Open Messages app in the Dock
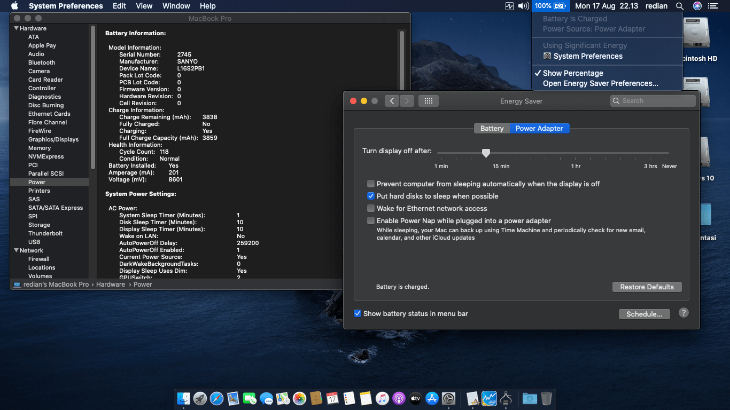Image resolution: width=730 pixels, height=410 pixels. pos(266,398)
